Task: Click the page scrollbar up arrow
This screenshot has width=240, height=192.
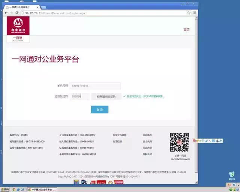Action: click(196, 18)
